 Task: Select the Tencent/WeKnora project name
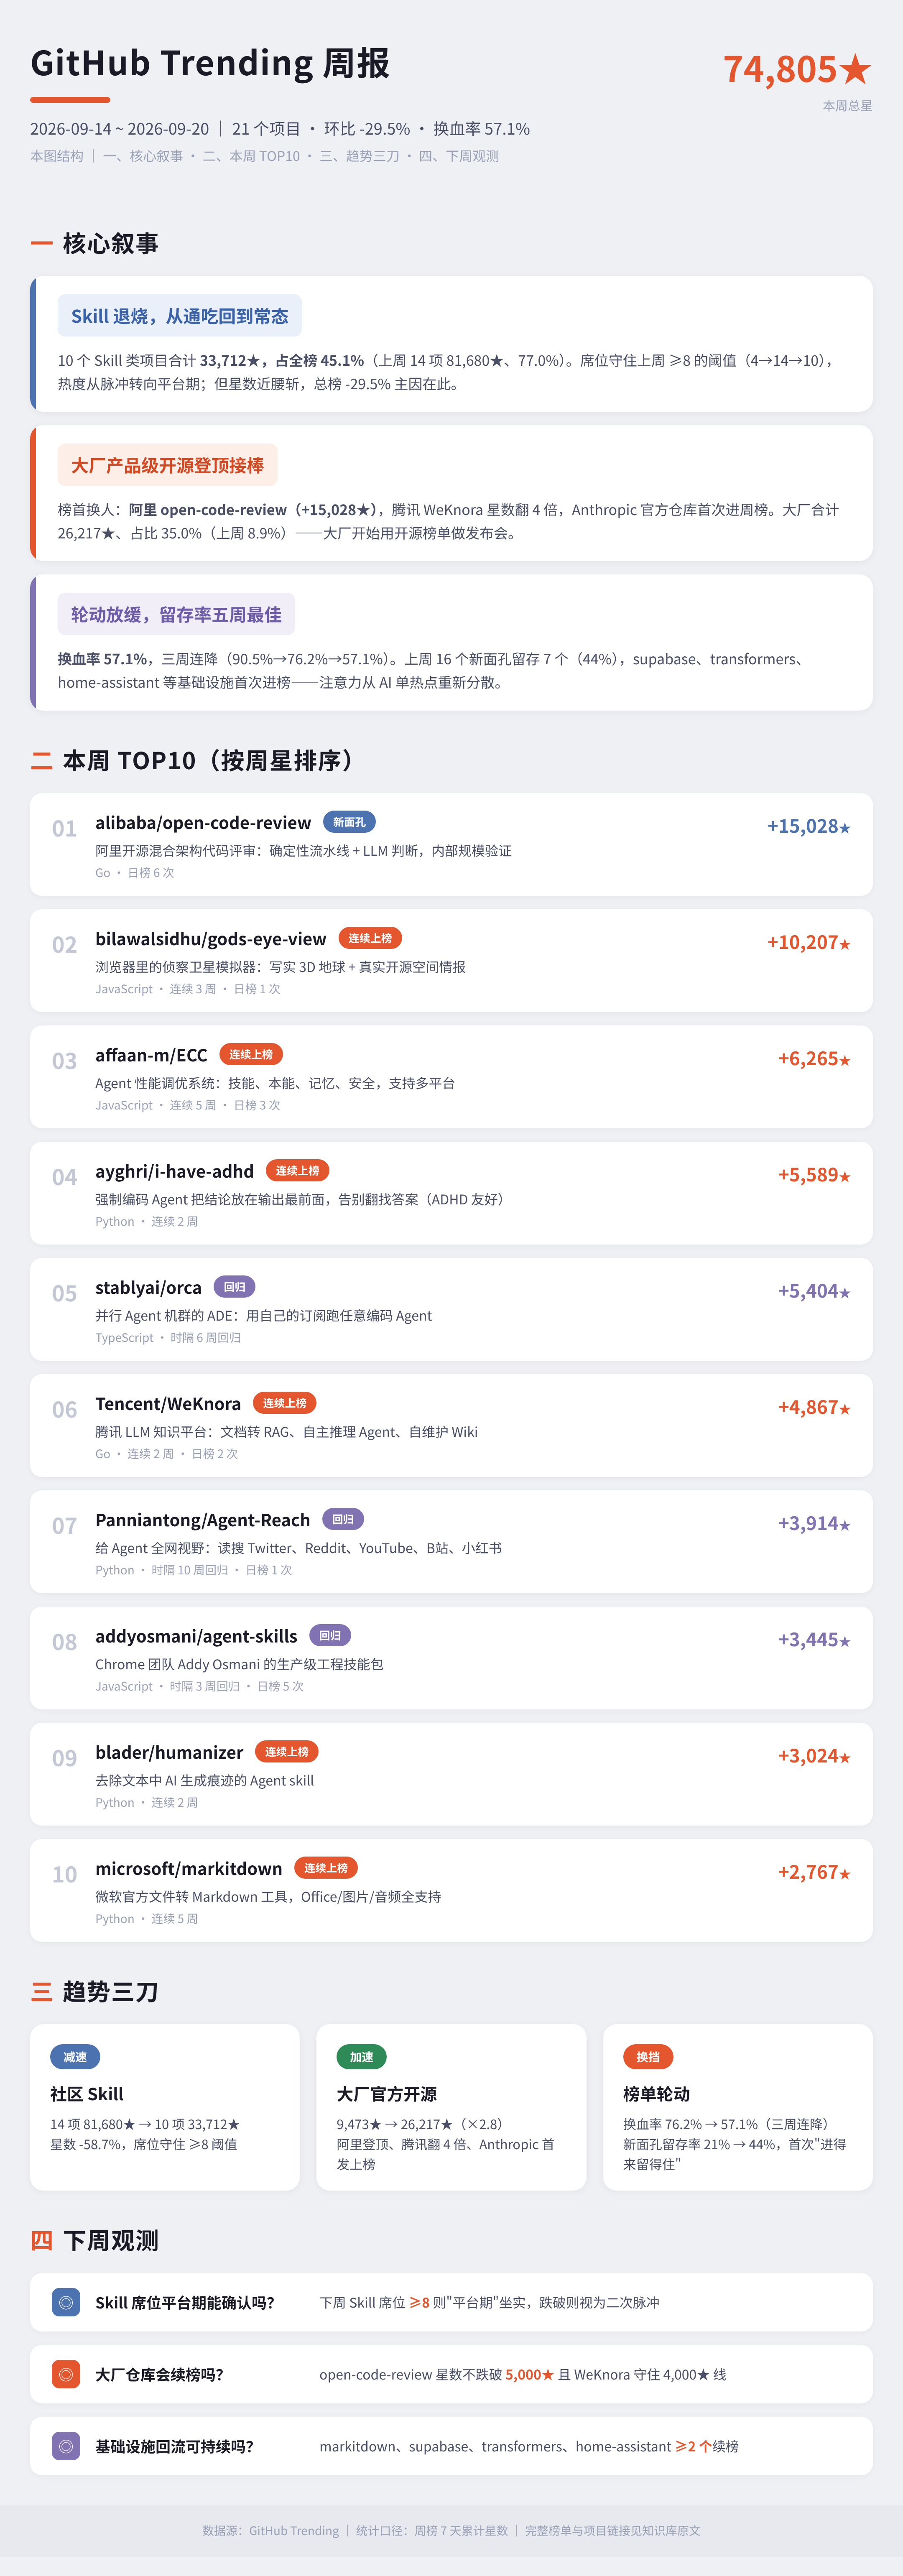coord(168,1403)
